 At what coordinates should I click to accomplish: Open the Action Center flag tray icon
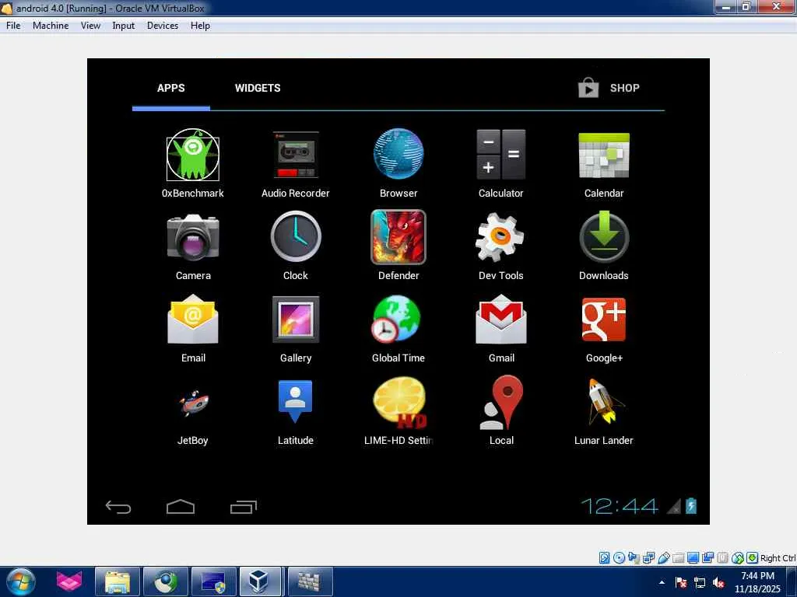tap(681, 583)
